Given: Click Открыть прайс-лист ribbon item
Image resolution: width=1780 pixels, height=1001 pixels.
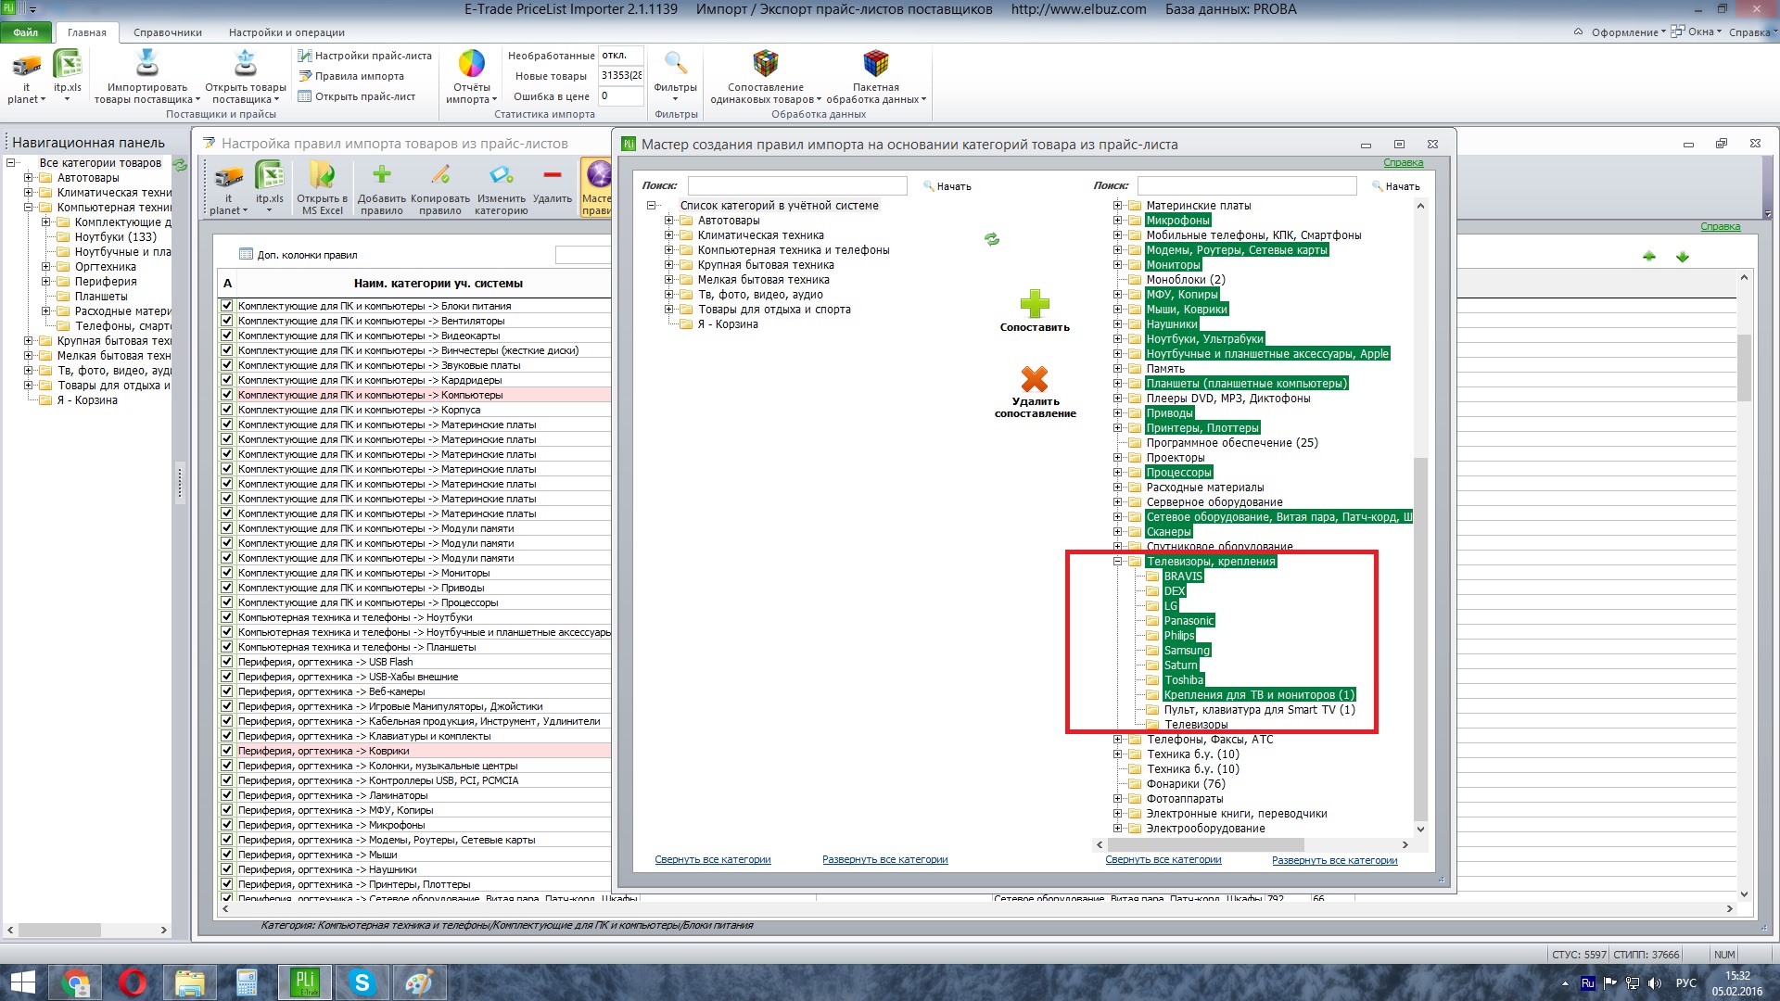Looking at the screenshot, I should (x=357, y=96).
